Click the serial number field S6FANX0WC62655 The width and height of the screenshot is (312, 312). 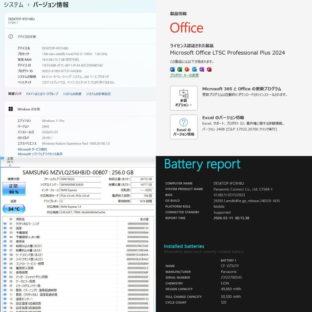coord(80,185)
